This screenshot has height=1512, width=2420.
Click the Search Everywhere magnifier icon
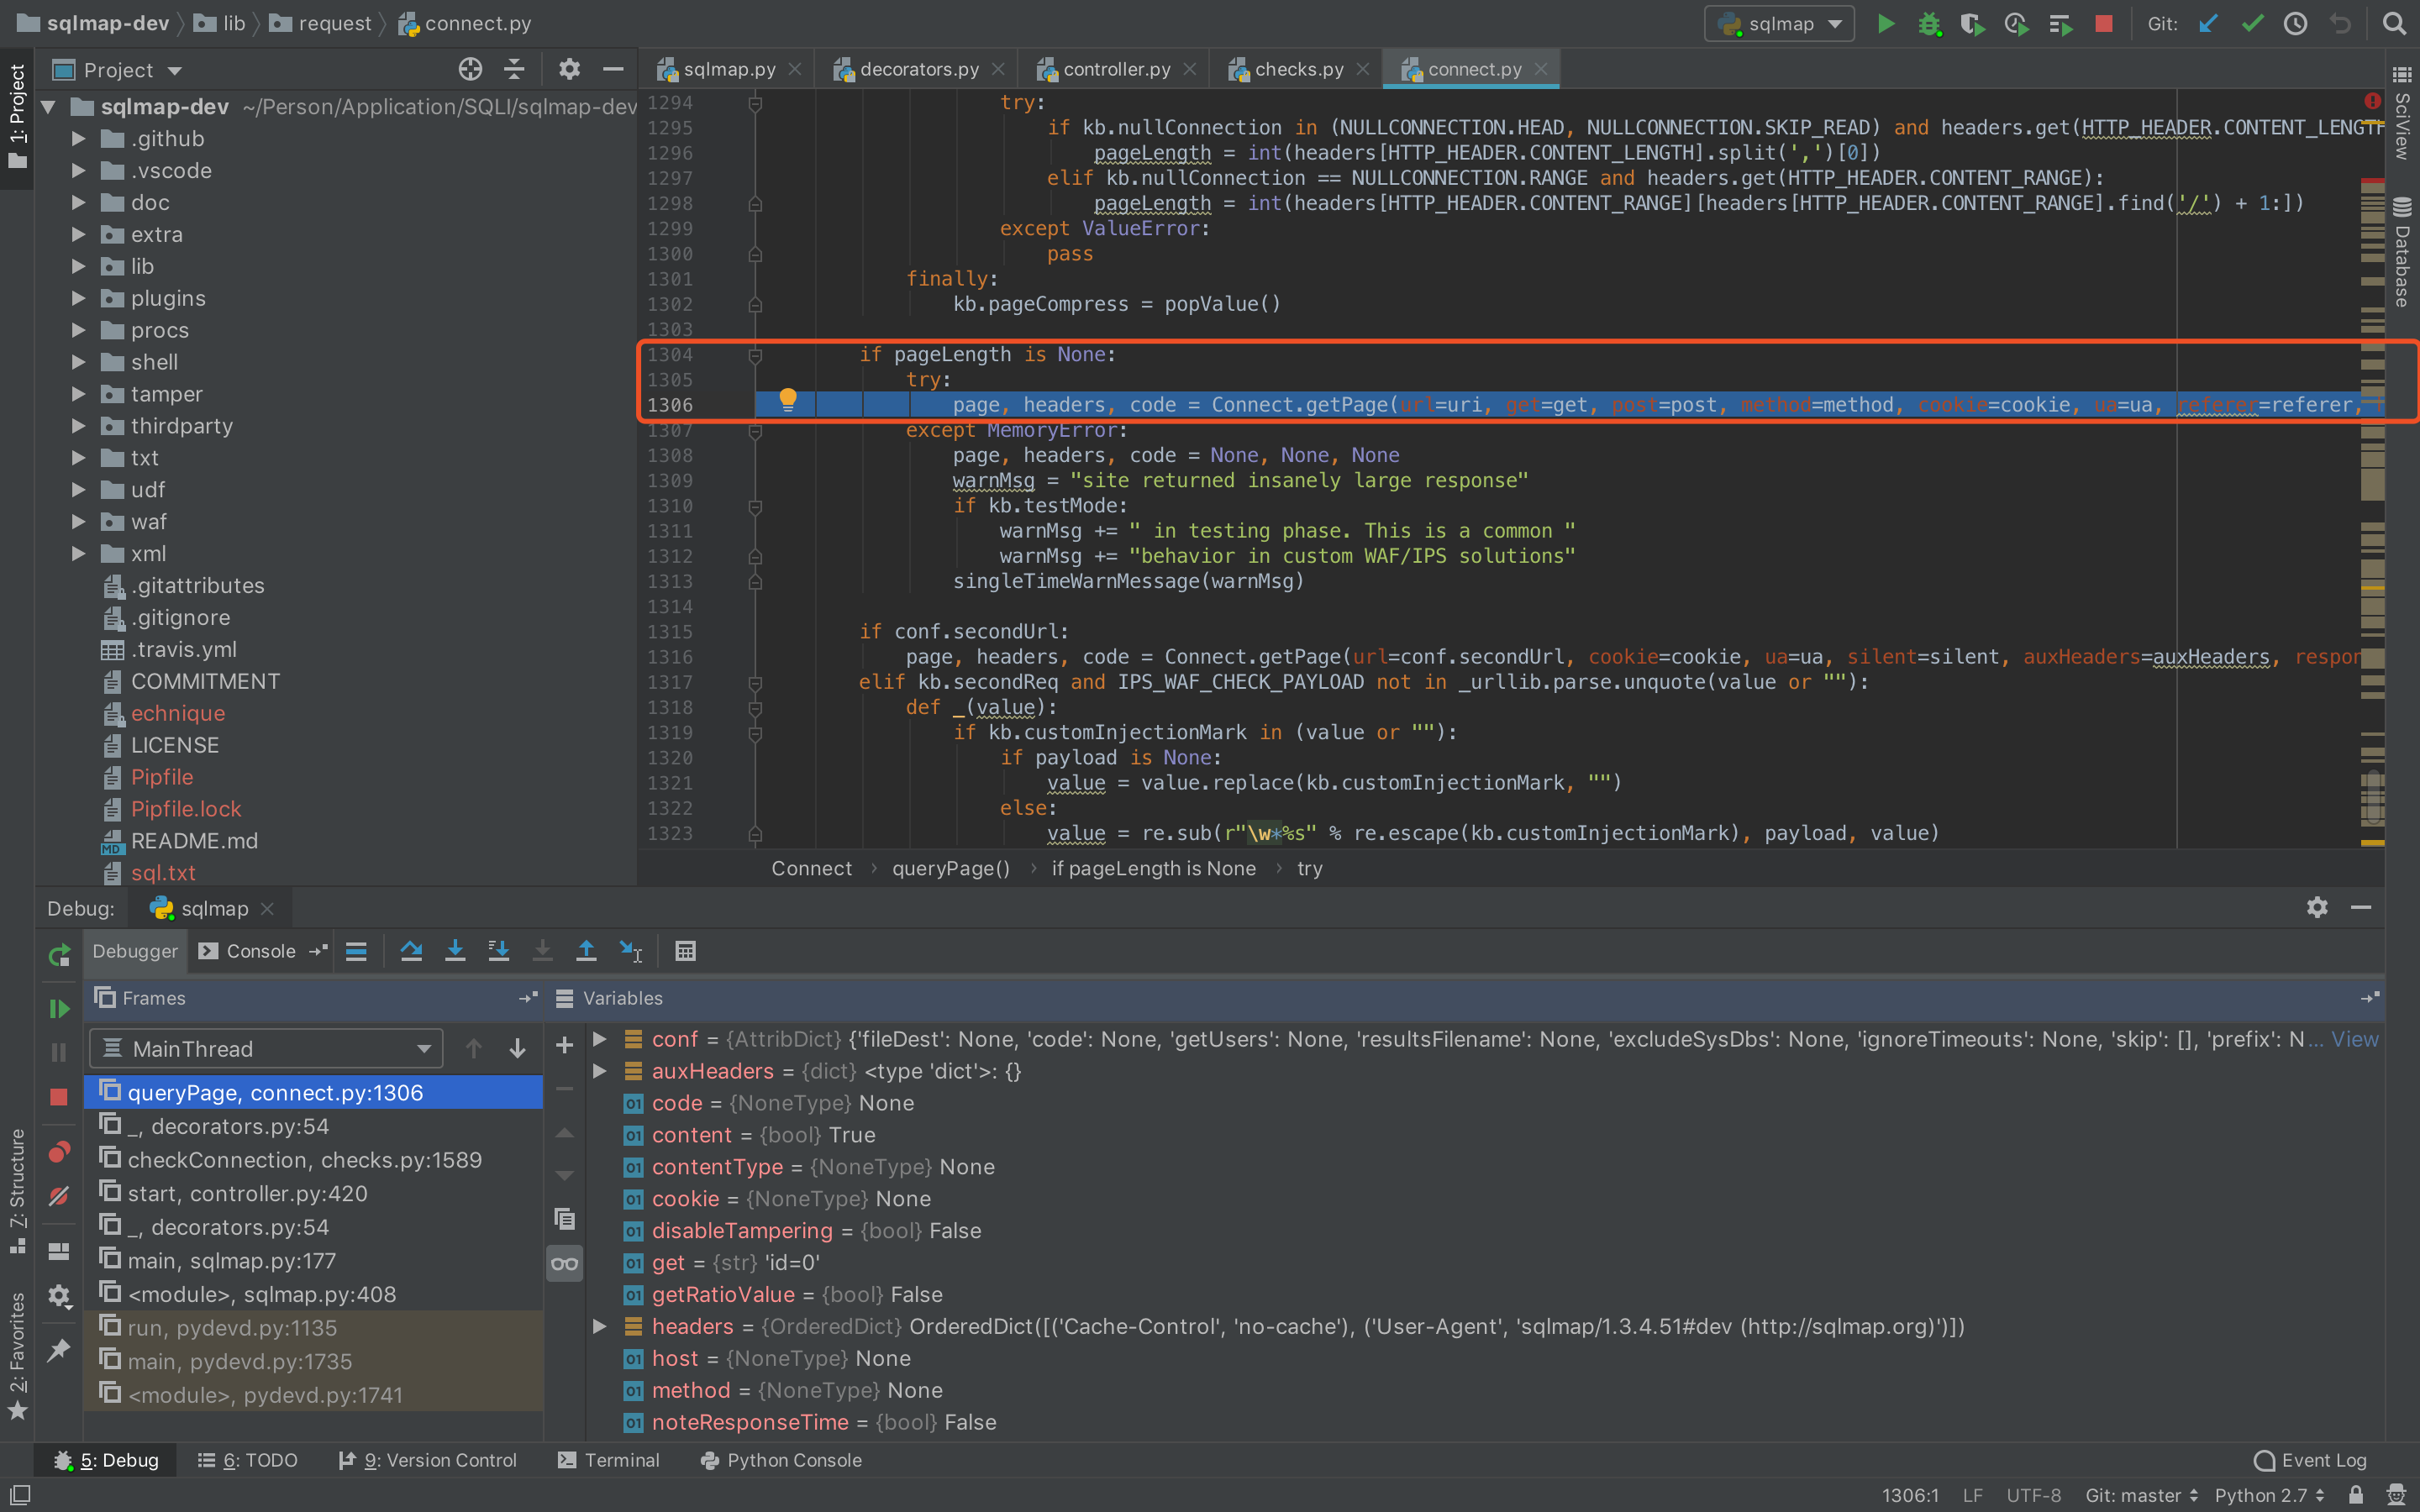point(2393,23)
